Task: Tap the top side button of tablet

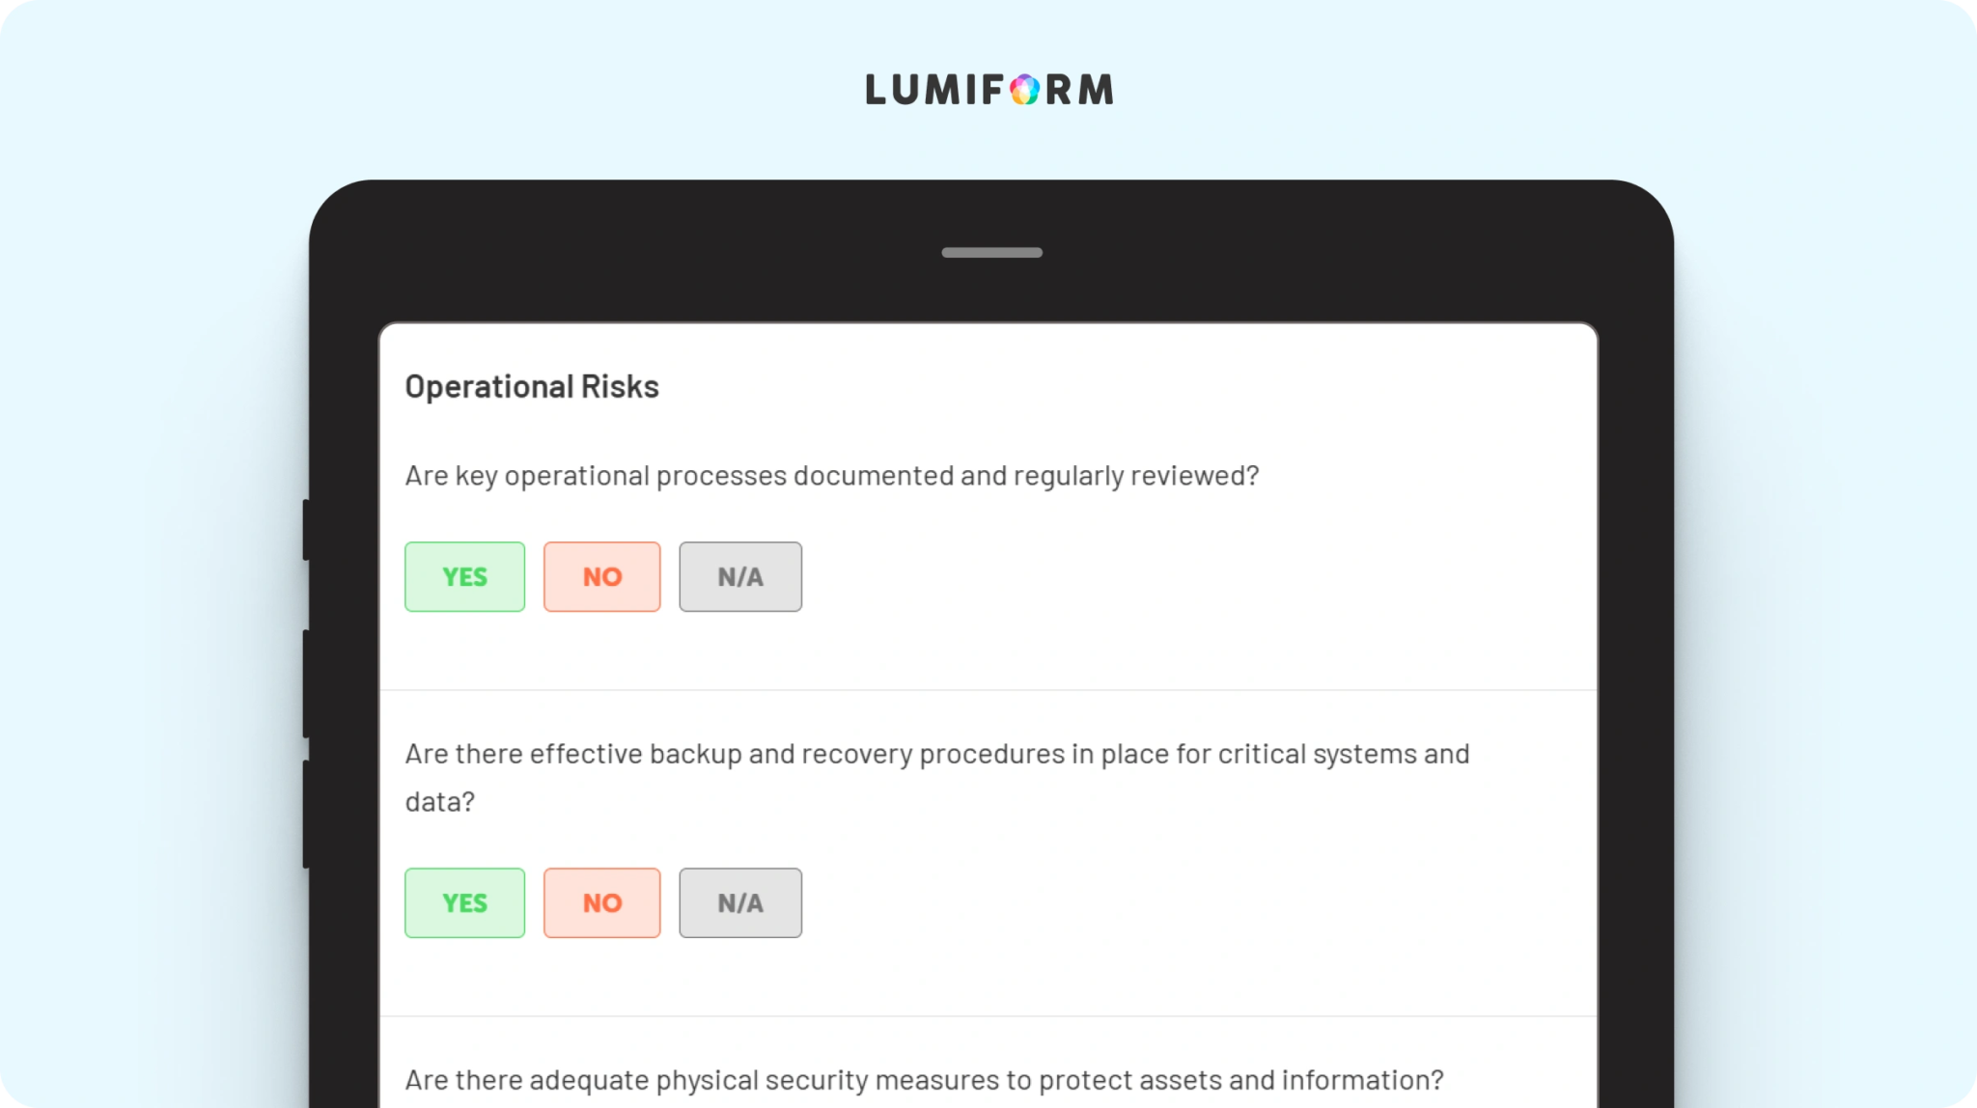Action: [306, 529]
